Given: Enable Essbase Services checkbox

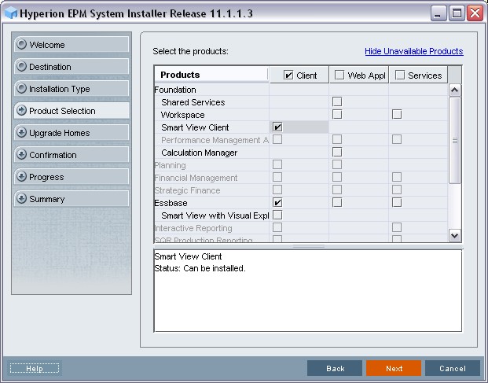Looking at the screenshot, I should [397, 202].
